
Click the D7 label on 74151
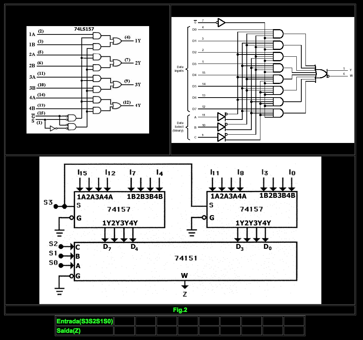[107, 247]
